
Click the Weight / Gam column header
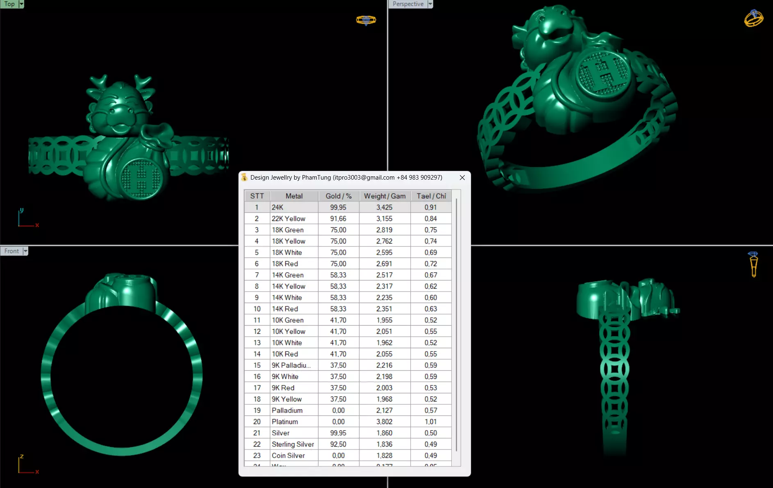pyautogui.click(x=385, y=196)
